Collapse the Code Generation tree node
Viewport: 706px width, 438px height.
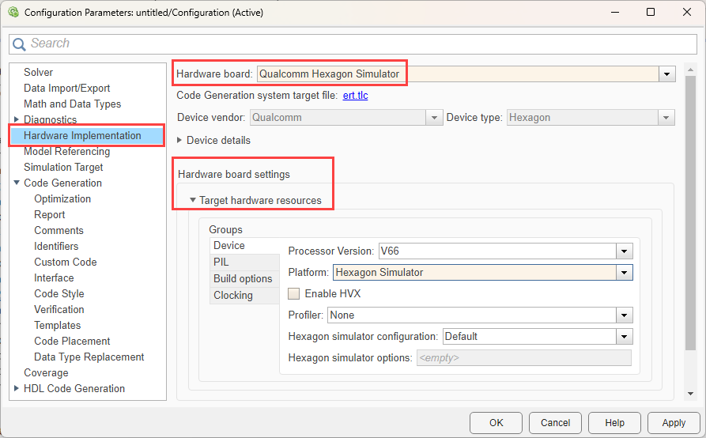pyautogui.click(x=17, y=183)
